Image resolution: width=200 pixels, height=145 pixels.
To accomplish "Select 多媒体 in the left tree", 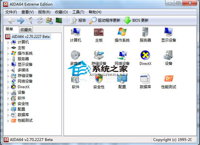I will [23, 70].
